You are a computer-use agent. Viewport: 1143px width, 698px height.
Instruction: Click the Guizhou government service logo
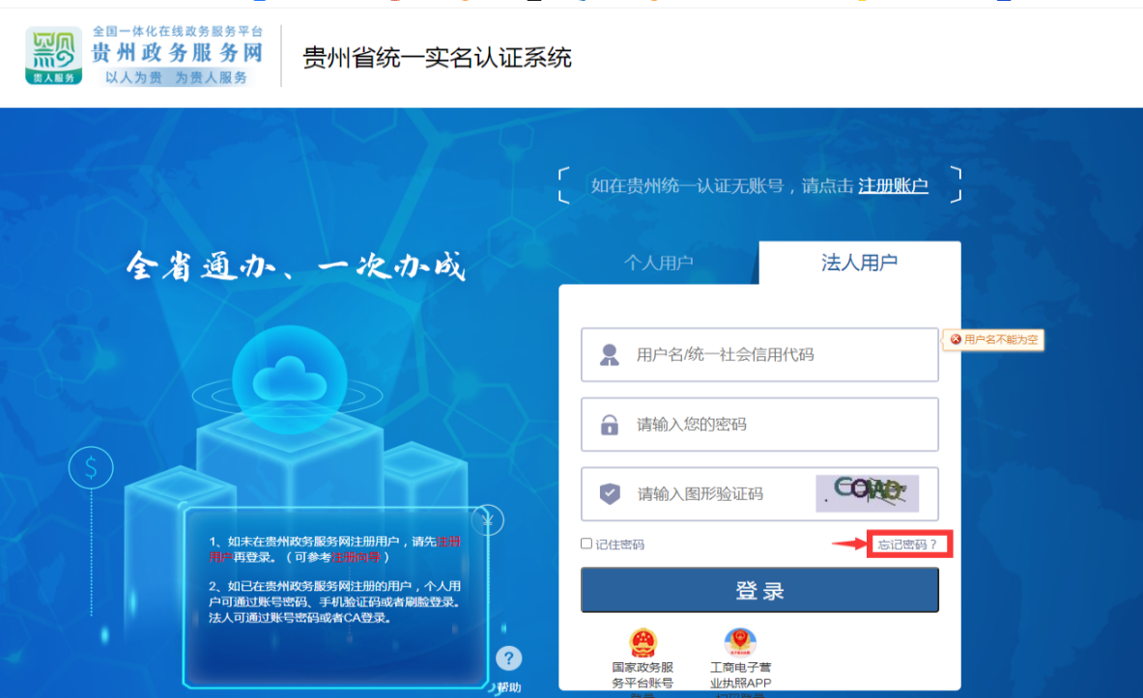[54, 55]
